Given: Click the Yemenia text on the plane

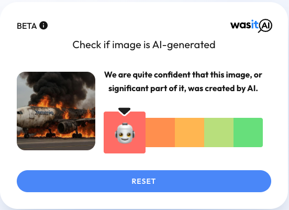Looking at the screenshot, I should pyautogui.click(x=44, y=112).
